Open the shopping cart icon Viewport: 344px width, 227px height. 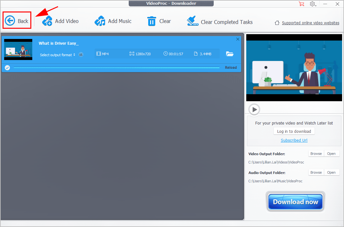pyautogui.click(x=301, y=4)
